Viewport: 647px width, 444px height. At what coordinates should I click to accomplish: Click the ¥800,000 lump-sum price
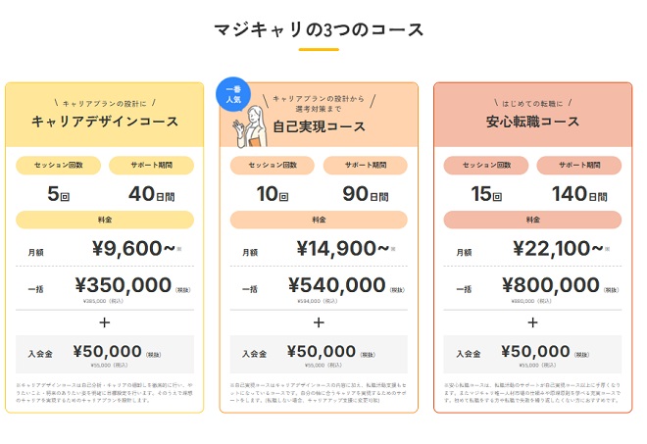[549, 285]
